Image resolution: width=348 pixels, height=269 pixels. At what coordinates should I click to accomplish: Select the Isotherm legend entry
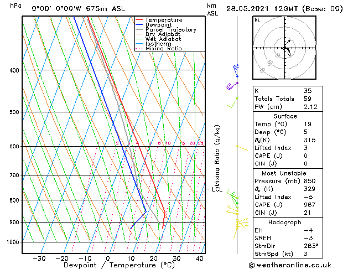click(x=158, y=44)
